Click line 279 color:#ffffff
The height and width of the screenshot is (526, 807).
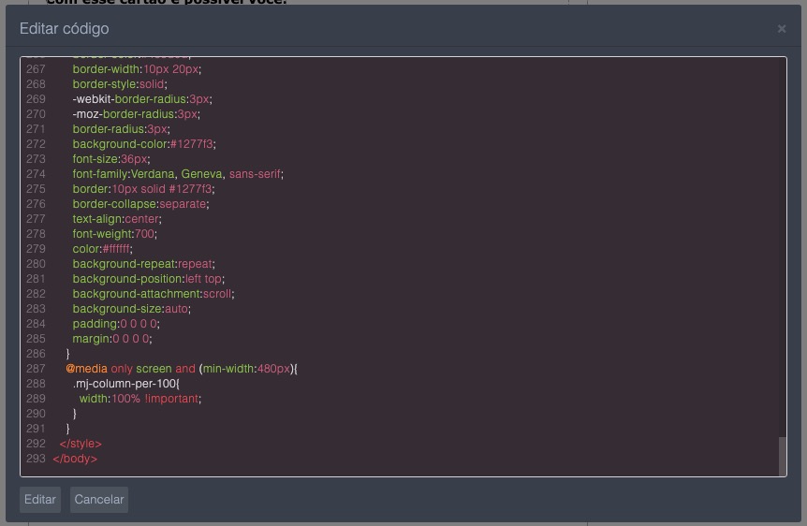(102, 249)
